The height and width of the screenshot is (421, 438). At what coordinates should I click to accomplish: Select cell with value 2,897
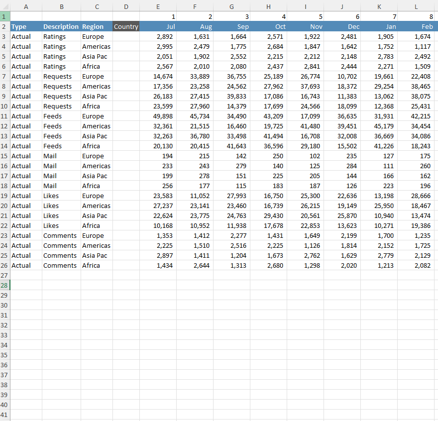click(x=158, y=256)
